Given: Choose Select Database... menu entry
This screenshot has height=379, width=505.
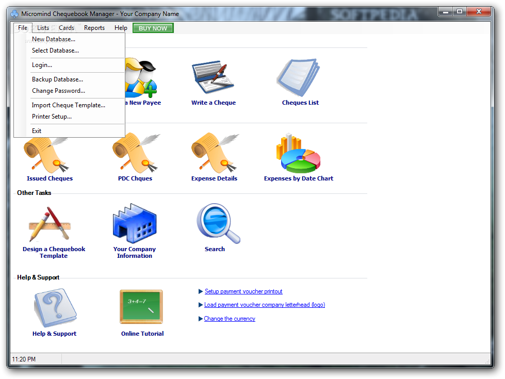Looking at the screenshot, I should point(69,51).
